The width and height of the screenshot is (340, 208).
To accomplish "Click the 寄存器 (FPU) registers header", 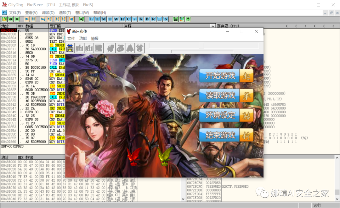I will (228, 26).
